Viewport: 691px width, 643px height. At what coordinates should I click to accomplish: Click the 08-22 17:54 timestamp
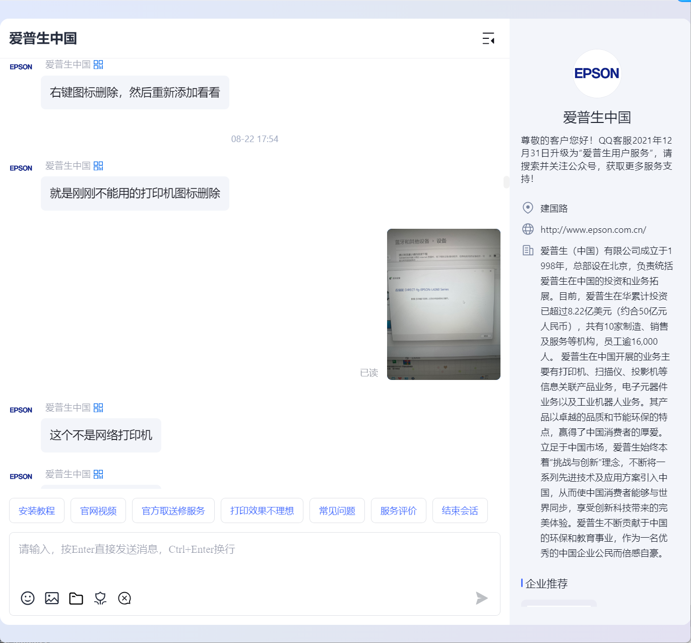255,139
